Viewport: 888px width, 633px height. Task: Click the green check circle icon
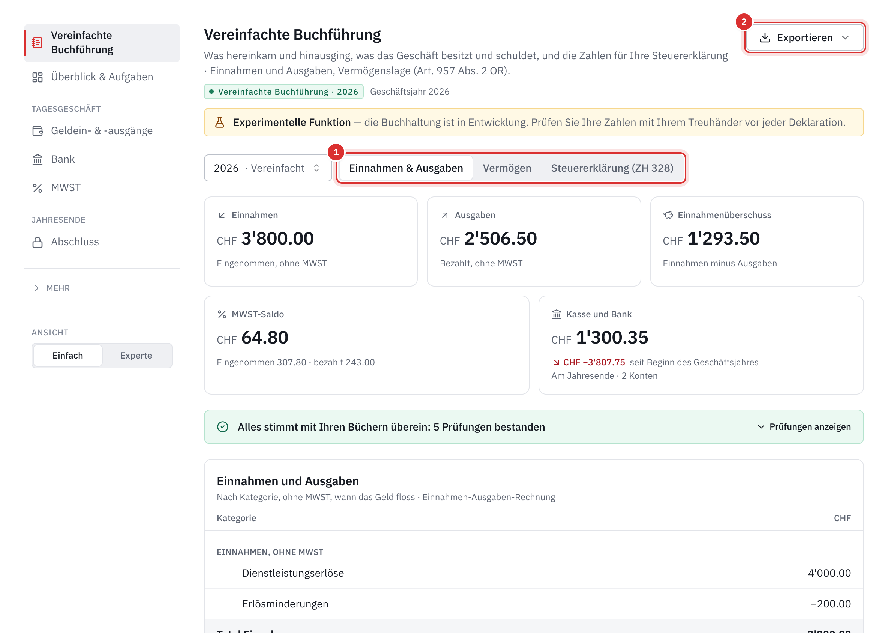coord(223,427)
